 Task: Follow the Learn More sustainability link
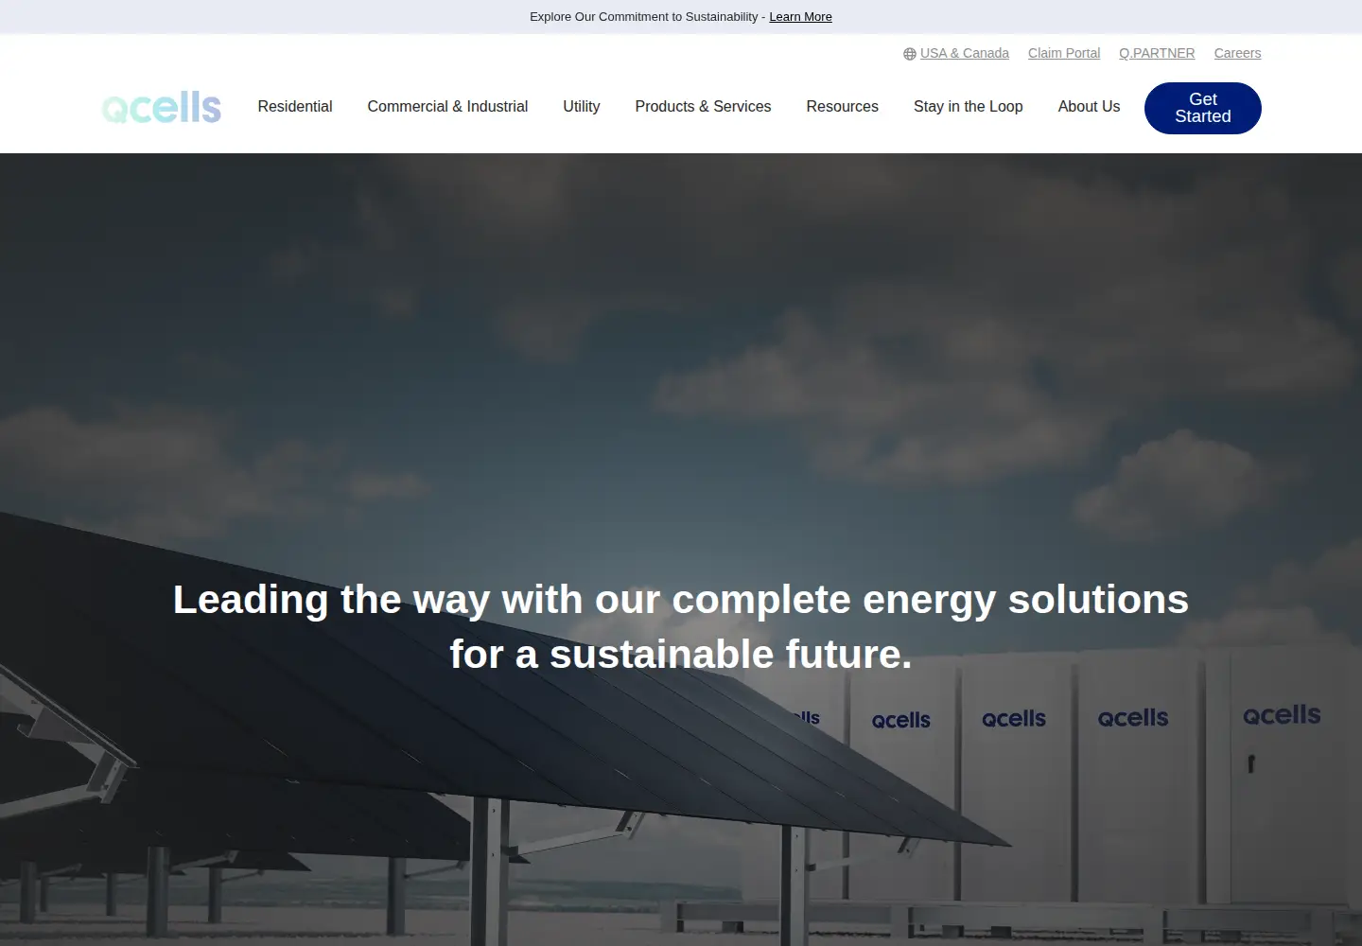tap(800, 17)
